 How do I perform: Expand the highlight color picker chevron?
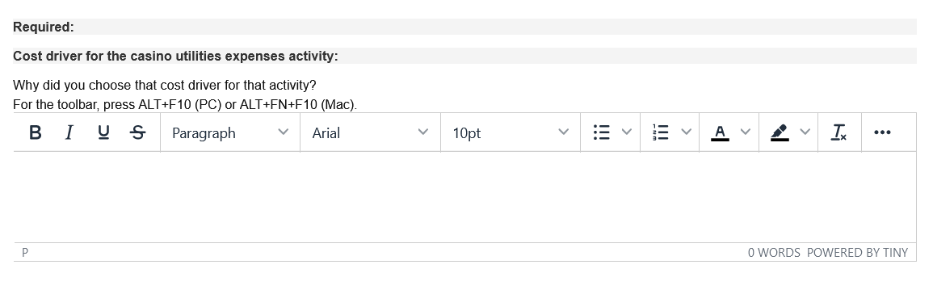point(805,132)
